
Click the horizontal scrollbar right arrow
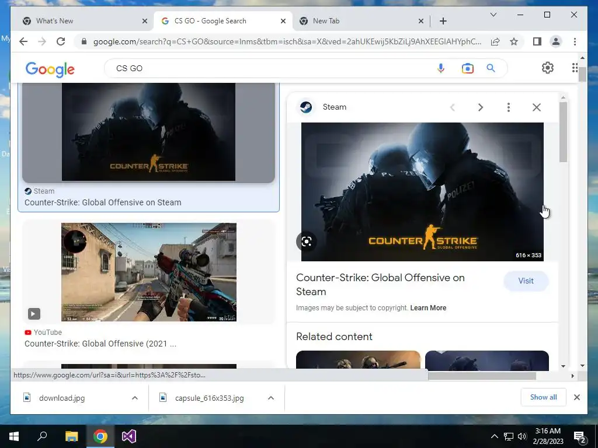[572, 376]
